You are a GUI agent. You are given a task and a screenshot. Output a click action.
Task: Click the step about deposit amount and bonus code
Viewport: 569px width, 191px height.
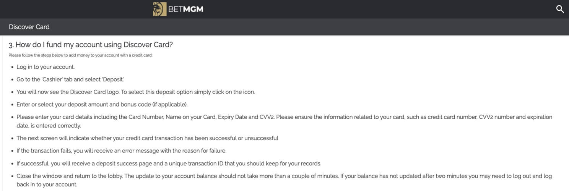point(102,104)
